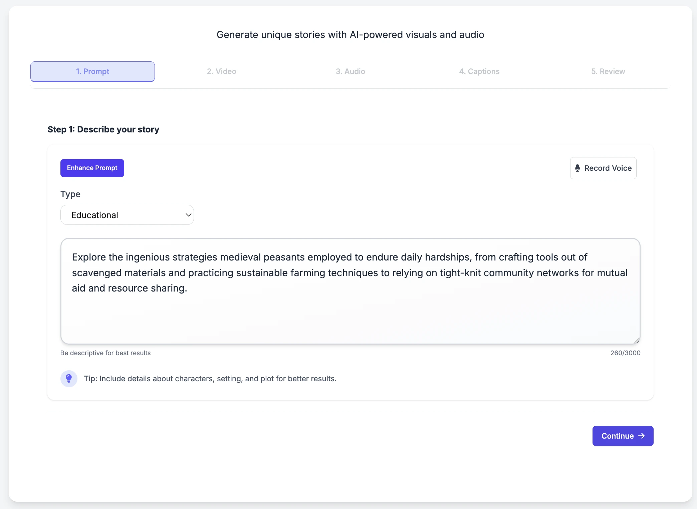This screenshot has height=509, width=697.
Task: Open the 3. Audio step tab
Action: pos(351,71)
